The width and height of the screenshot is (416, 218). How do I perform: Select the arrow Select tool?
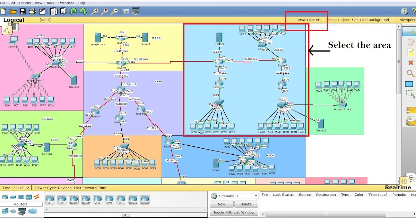[x=410, y=31]
